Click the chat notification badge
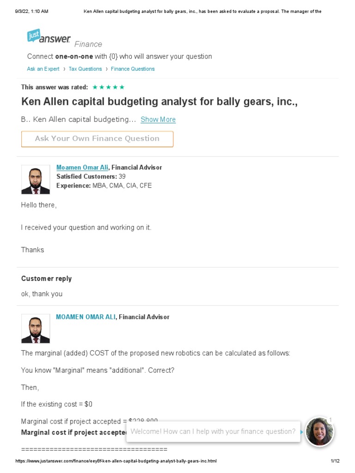Image resolution: width=355 pixels, height=473 pixels. (330, 420)
